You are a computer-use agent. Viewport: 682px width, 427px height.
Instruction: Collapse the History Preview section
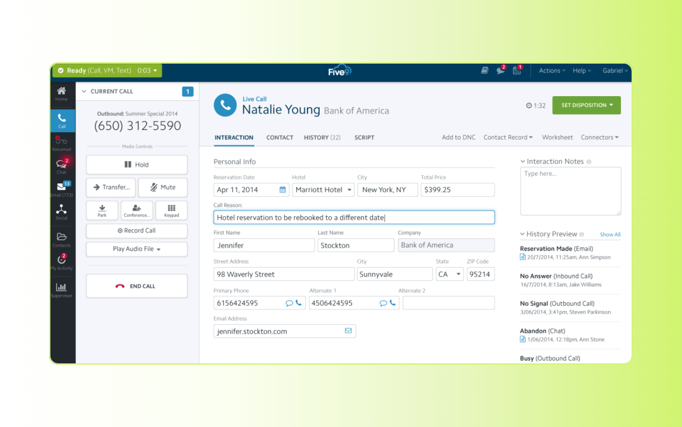point(522,234)
